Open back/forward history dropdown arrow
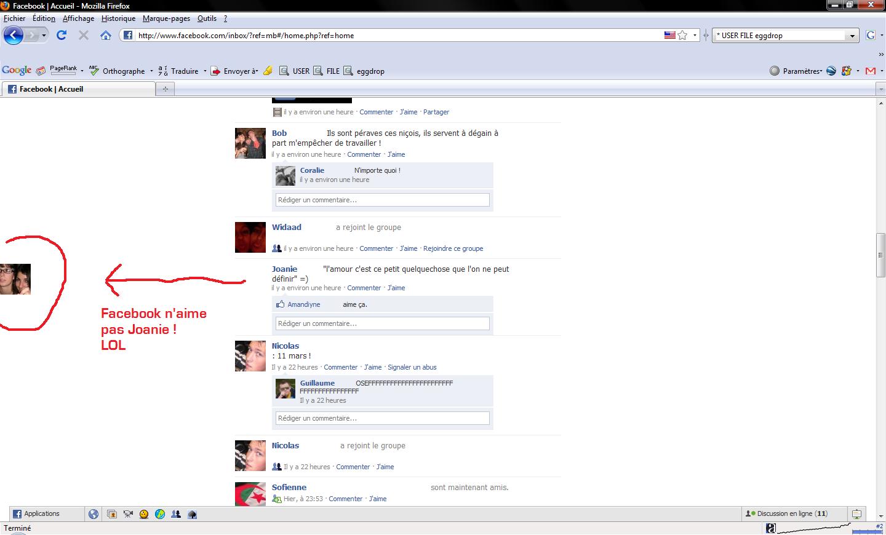The image size is (886, 535). [x=44, y=35]
